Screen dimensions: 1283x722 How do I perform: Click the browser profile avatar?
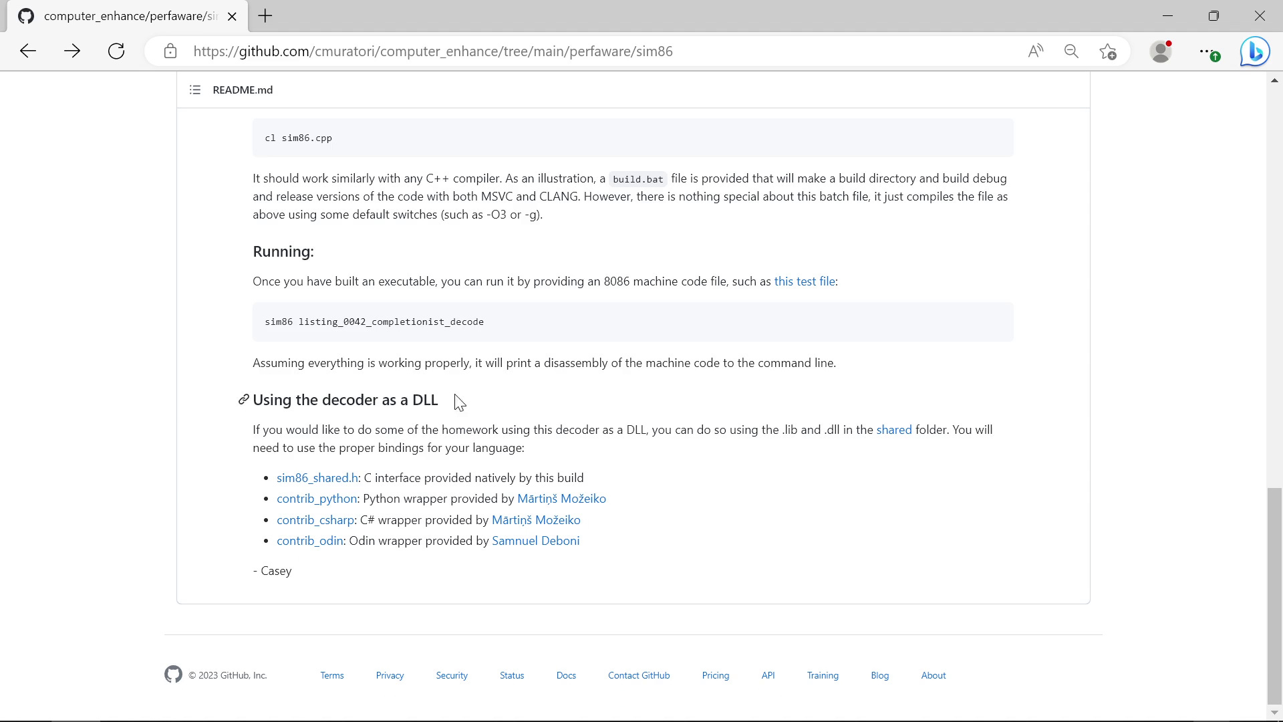(x=1161, y=51)
